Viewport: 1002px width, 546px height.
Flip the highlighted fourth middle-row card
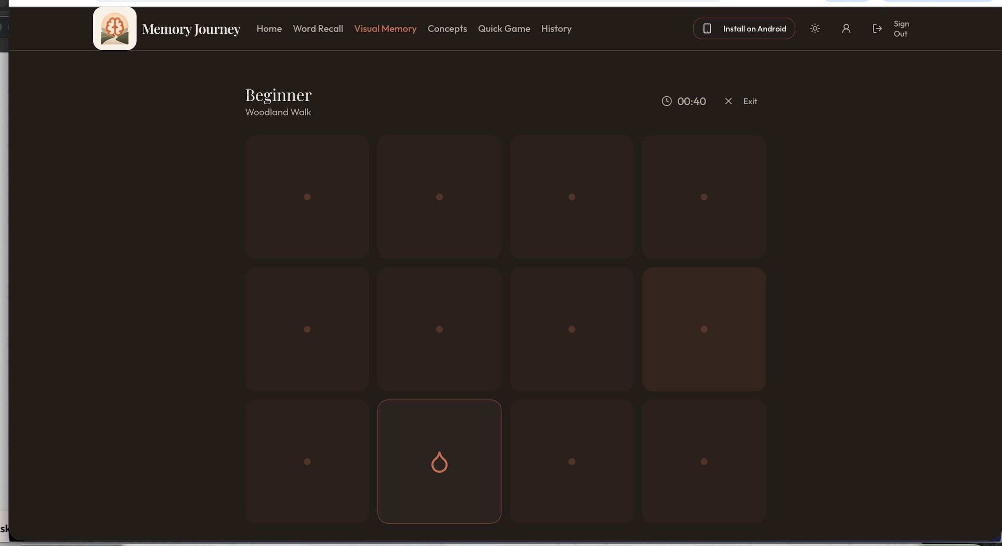pos(704,329)
